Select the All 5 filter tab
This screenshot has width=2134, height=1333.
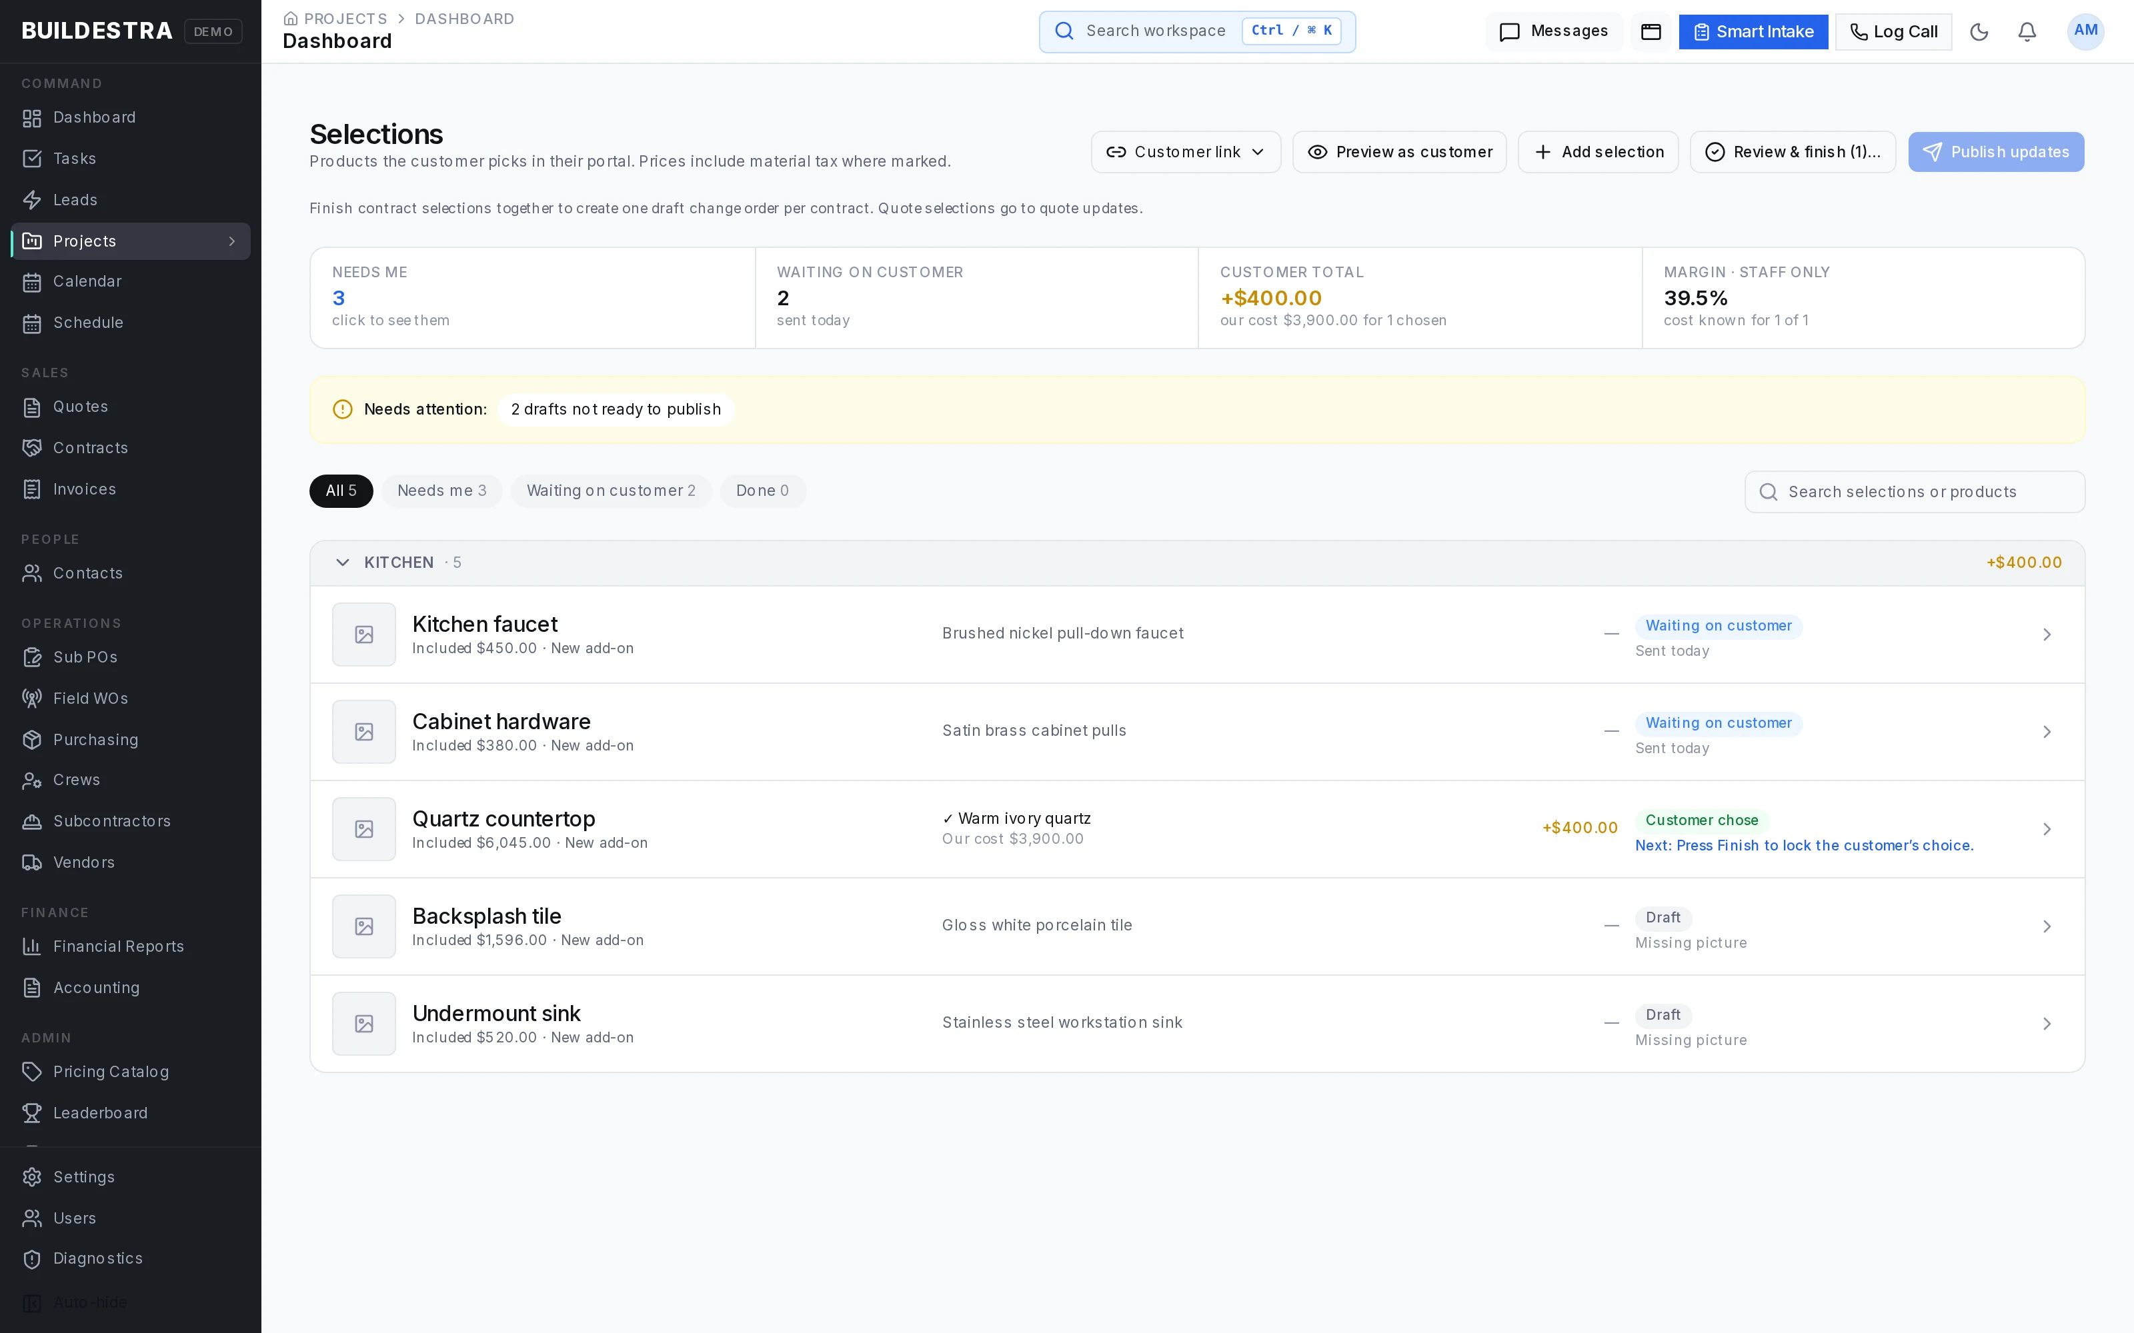(340, 491)
